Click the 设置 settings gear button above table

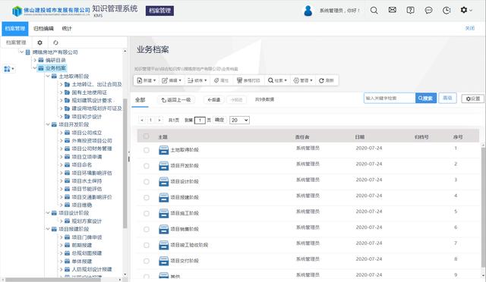[473, 99]
